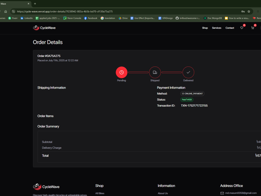Open the Doc MongoDB bookmark

(213, 18)
